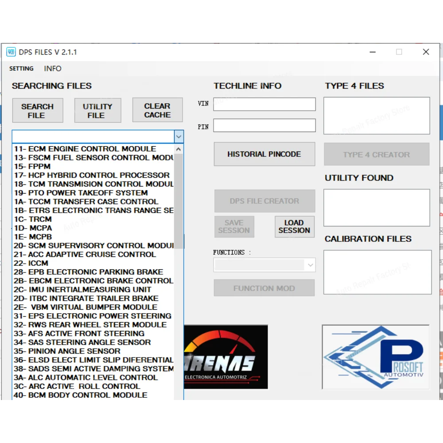Click the DPS FILES app icon in title bar

coord(11,52)
